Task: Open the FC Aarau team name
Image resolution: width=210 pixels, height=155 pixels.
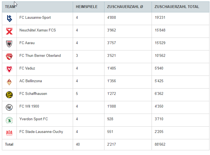Action: pos(27,43)
